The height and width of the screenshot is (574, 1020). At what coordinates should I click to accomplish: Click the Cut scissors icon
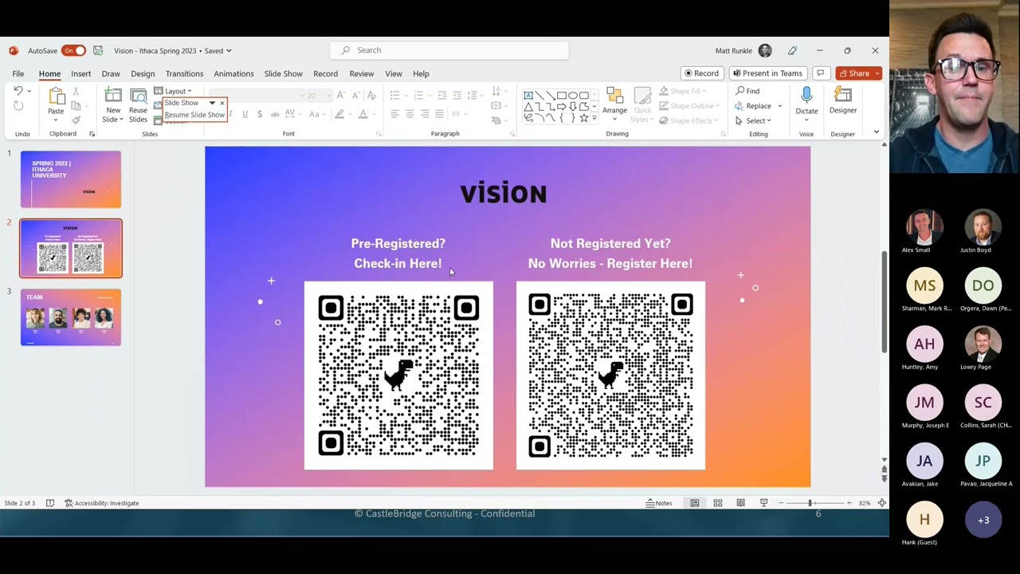(x=76, y=92)
